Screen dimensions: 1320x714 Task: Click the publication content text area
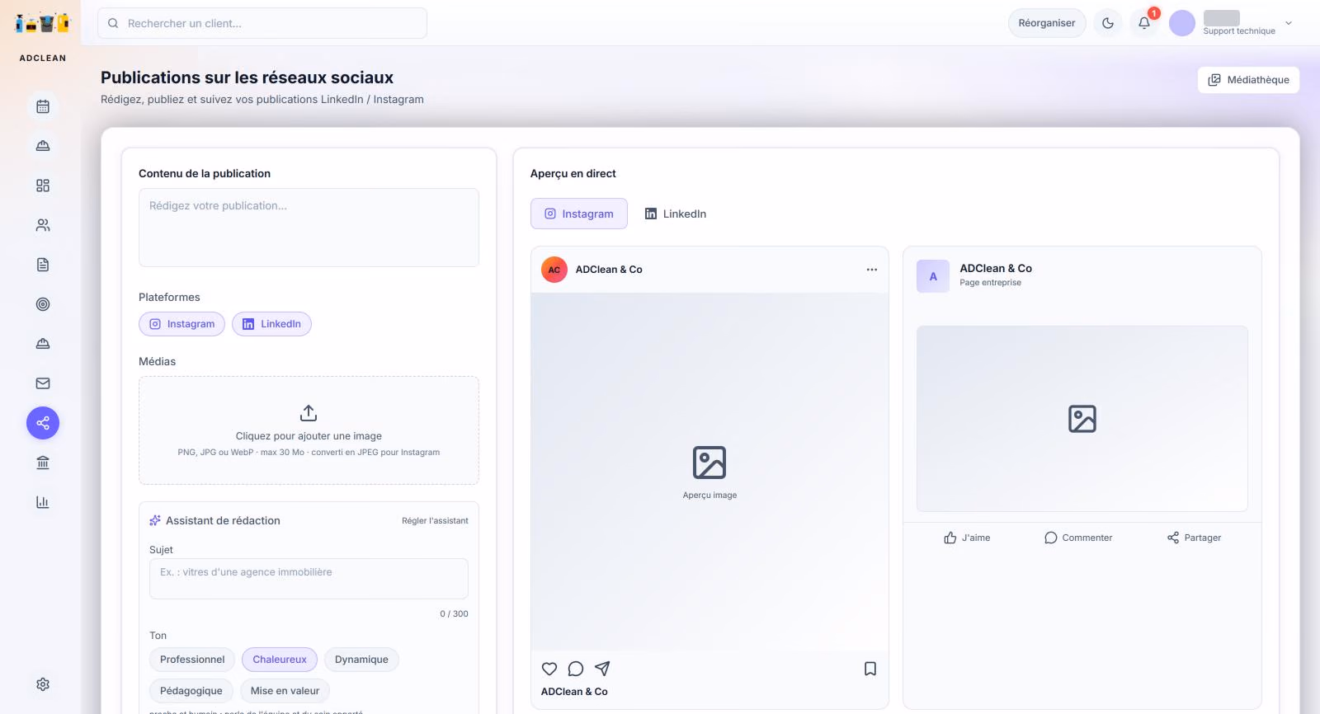pos(309,228)
